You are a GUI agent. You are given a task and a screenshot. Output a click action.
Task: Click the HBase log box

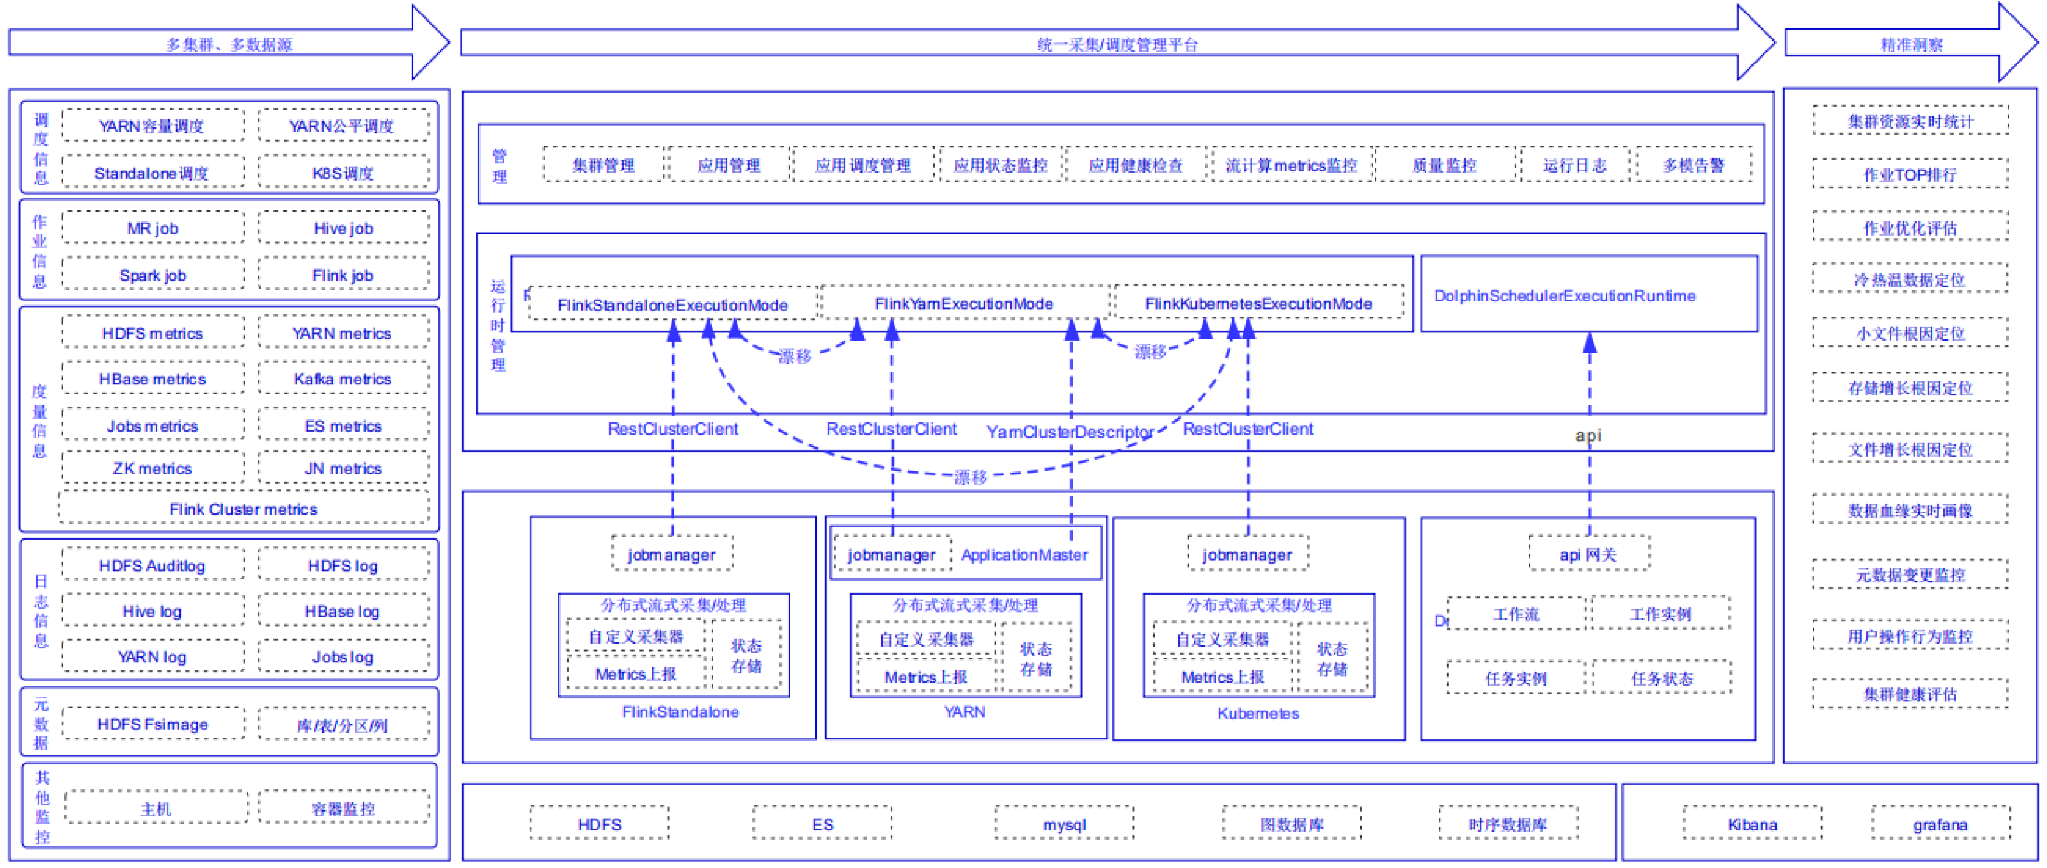343,610
